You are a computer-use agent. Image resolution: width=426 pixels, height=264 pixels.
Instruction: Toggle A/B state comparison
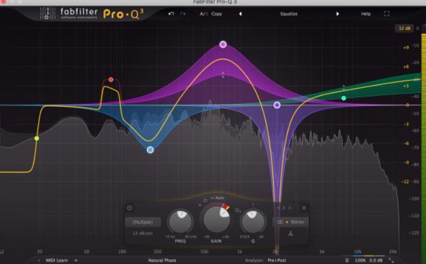tap(204, 14)
